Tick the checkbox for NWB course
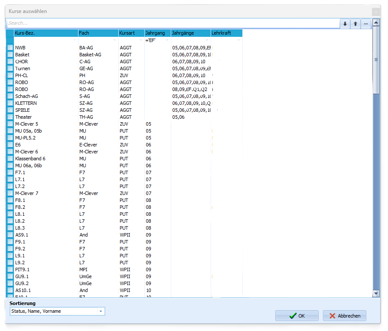 [x=10, y=48]
